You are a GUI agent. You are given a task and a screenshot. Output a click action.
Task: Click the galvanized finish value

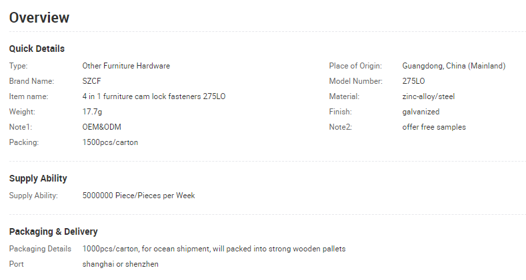coord(421,112)
